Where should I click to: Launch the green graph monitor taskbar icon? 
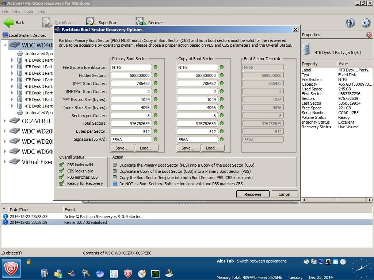coord(155,273)
